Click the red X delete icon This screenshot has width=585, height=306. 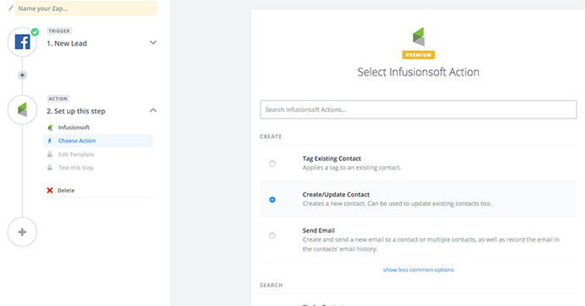pos(50,191)
